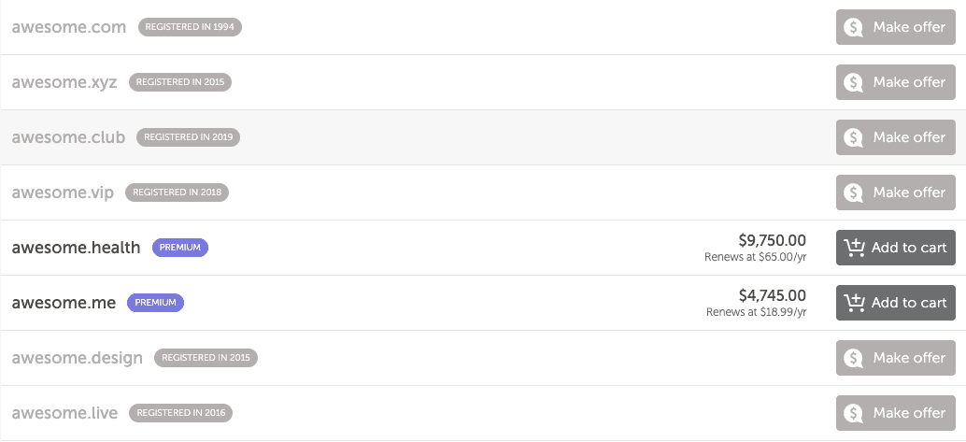Select the awesome.xyz domain name
Screen dimensions: 966x442
click(x=64, y=82)
